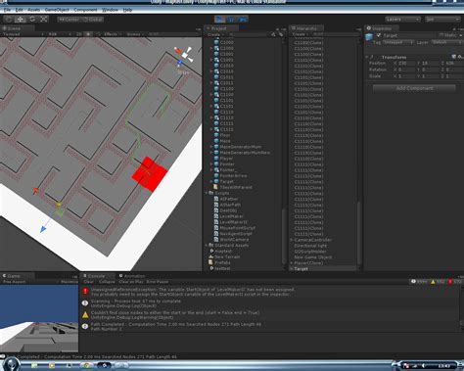Open the Assets menu
Image resolution: width=464 pixels, height=371 pixels.
pyautogui.click(x=34, y=10)
